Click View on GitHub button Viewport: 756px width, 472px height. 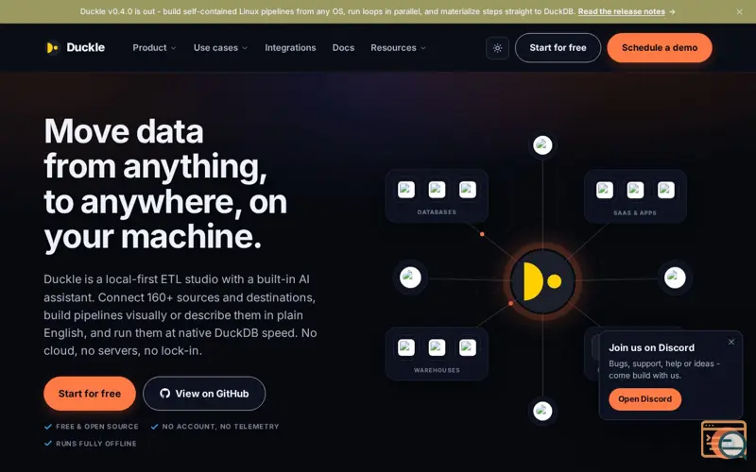(x=204, y=394)
